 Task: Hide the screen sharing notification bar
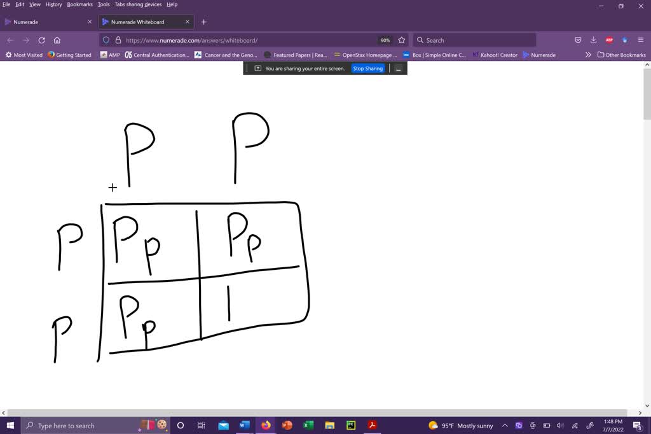[399, 68]
